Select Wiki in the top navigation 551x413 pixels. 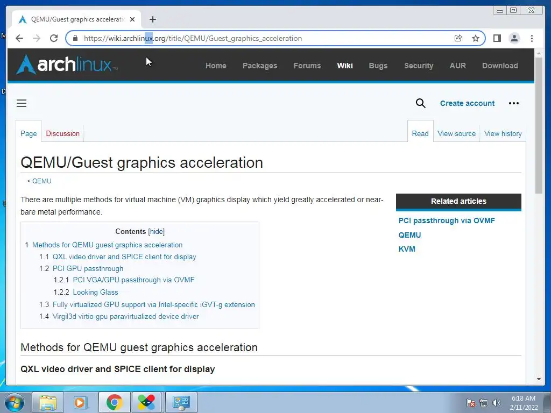pos(345,66)
